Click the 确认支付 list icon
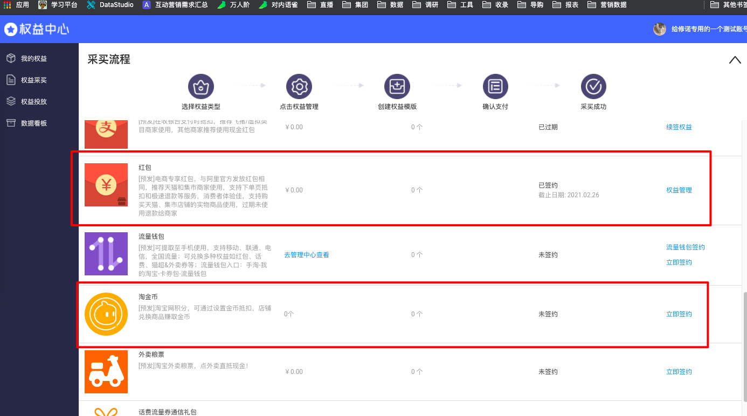This screenshot has height=416, width=747. point(495,86)
